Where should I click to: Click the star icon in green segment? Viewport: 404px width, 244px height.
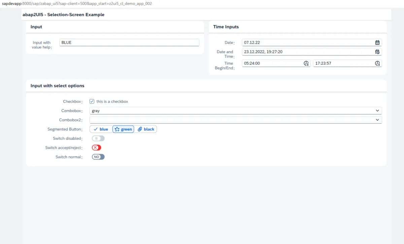pyautogui.click(x=116, y=129)
